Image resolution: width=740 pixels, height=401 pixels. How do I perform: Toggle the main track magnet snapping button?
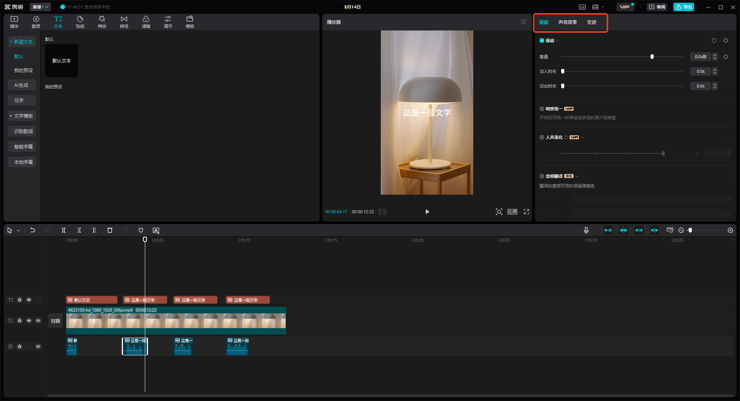[608, 230]
